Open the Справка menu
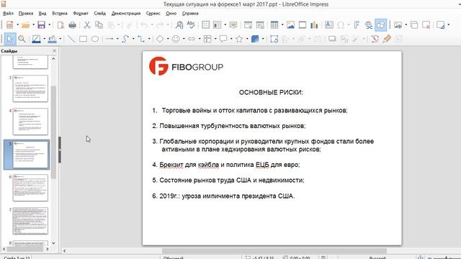The width and height of the screenshot is (461, 259). pos(190,13)
